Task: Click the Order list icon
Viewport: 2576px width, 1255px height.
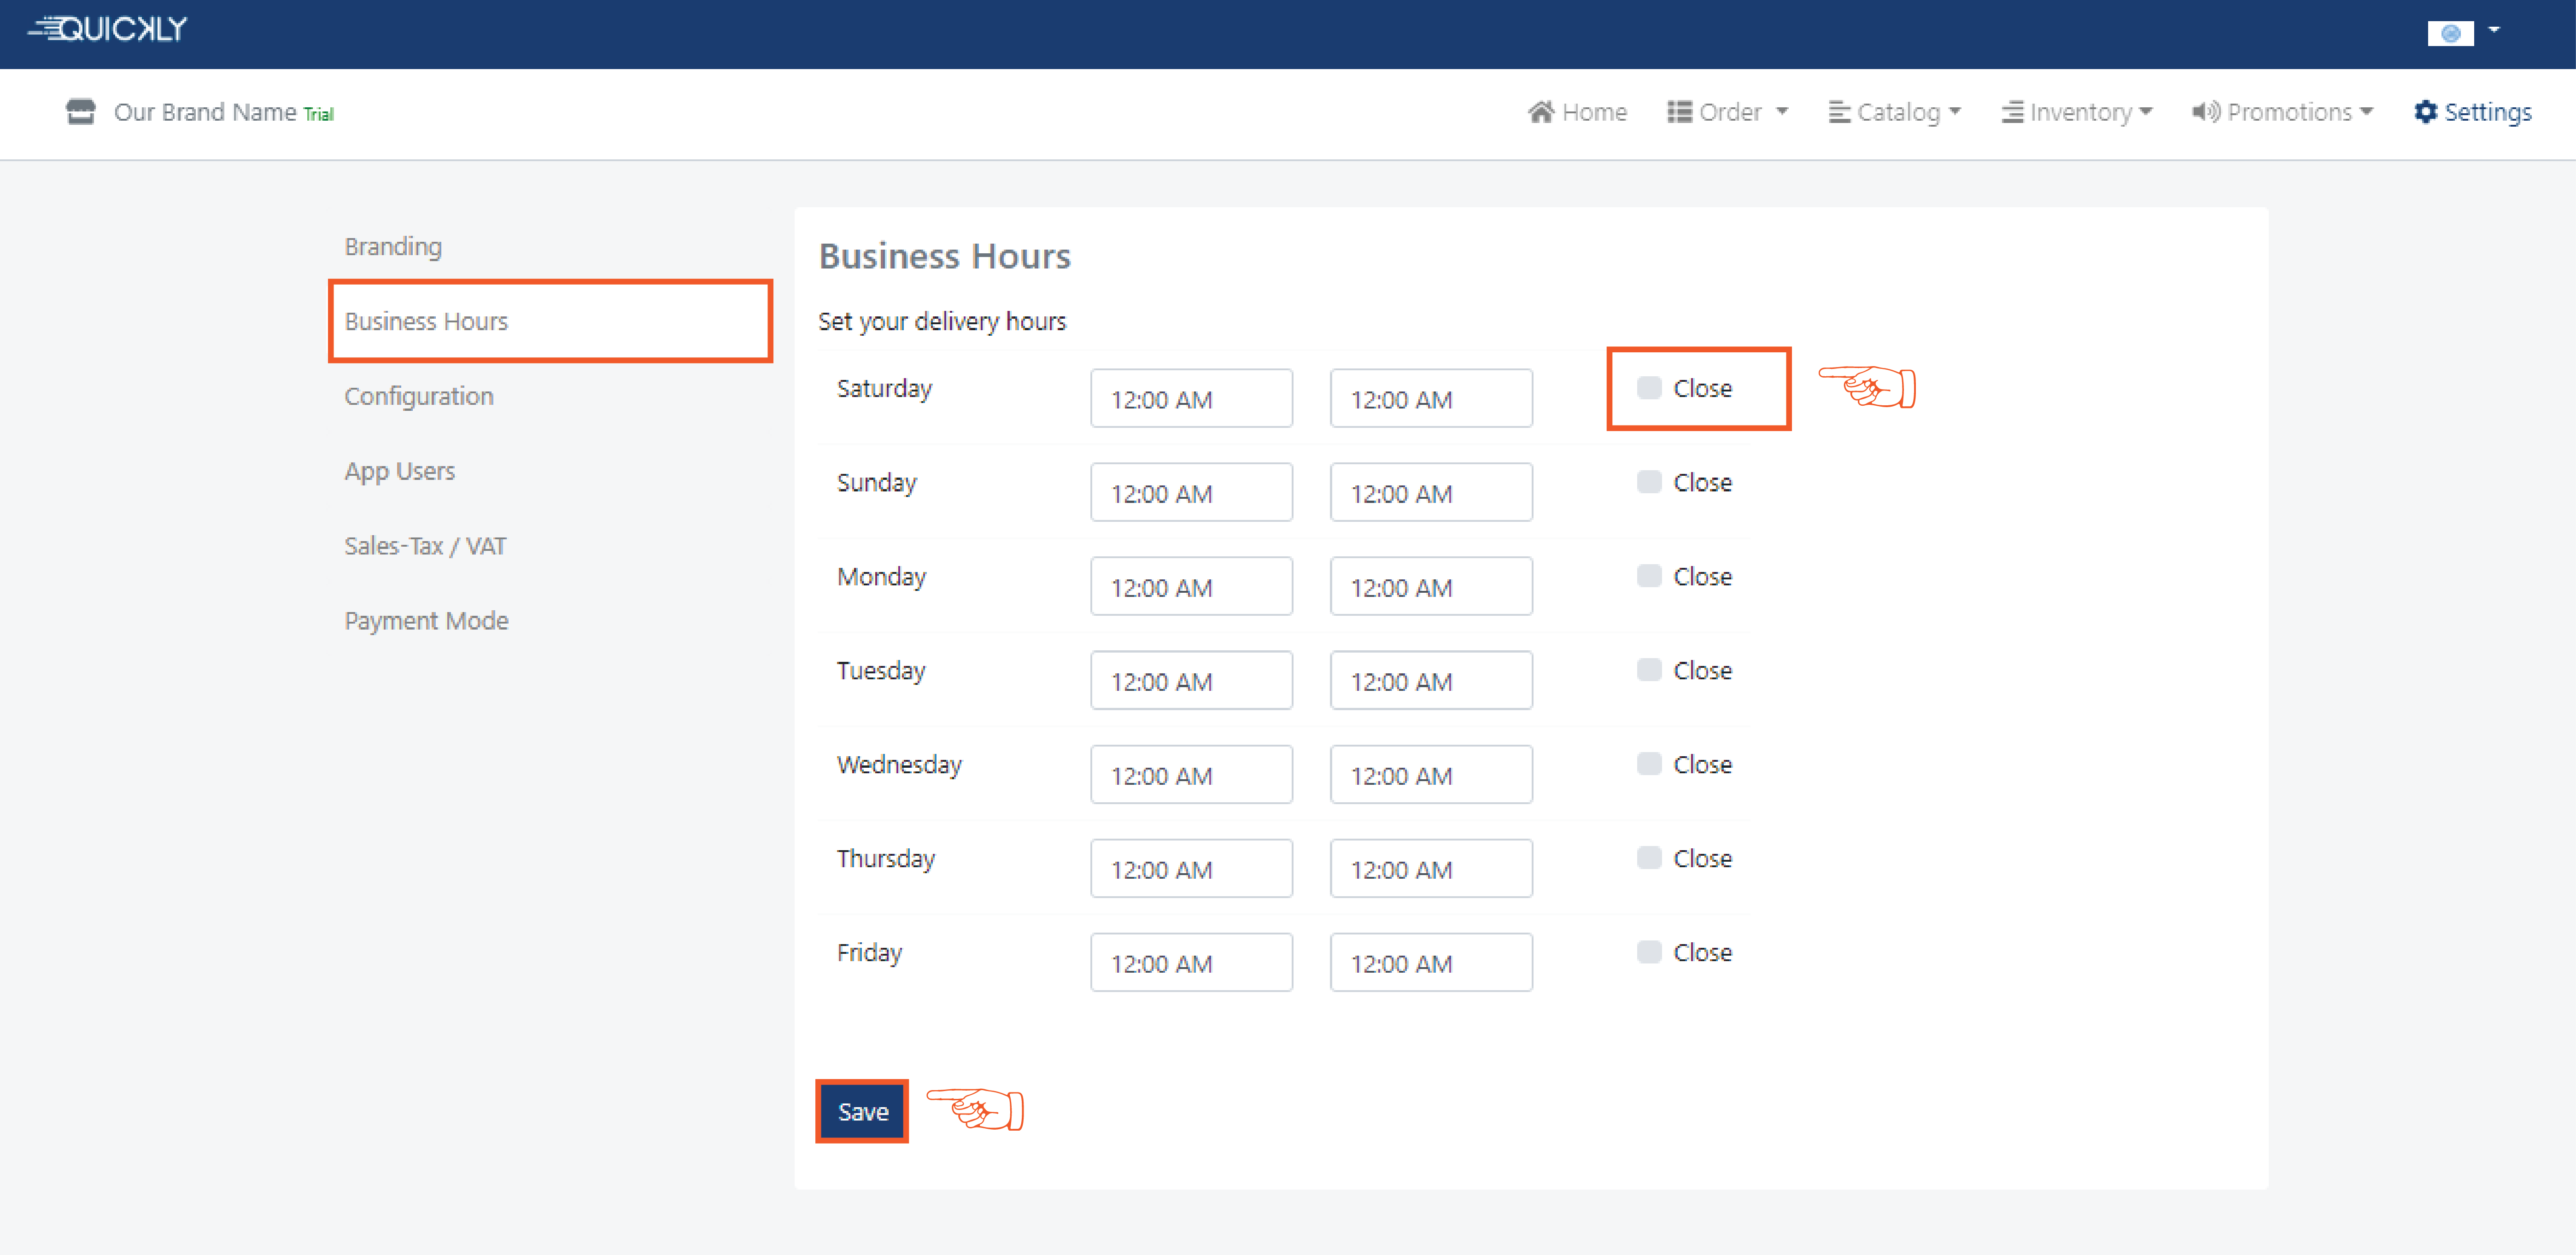Action: pos(1679,112)
